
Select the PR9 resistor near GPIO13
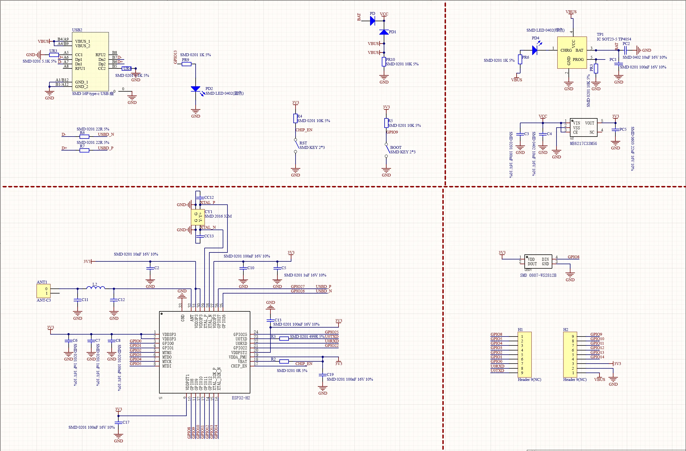click(x=186, y=64)
